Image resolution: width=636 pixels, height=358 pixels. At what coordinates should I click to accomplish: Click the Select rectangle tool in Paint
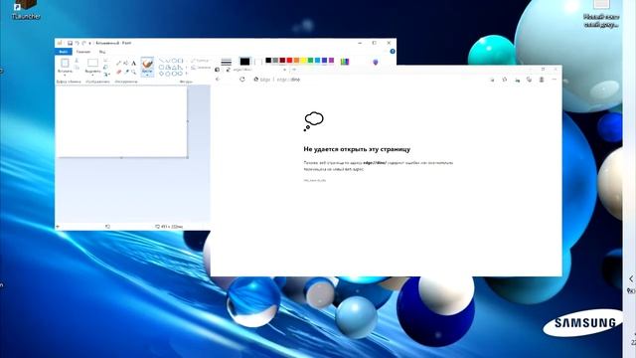click(92, 63)
